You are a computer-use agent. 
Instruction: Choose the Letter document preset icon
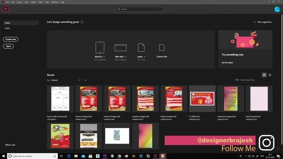141,48
